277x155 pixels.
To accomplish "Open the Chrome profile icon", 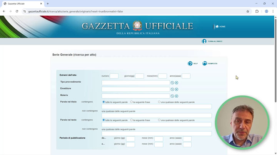I will [266, 11].
